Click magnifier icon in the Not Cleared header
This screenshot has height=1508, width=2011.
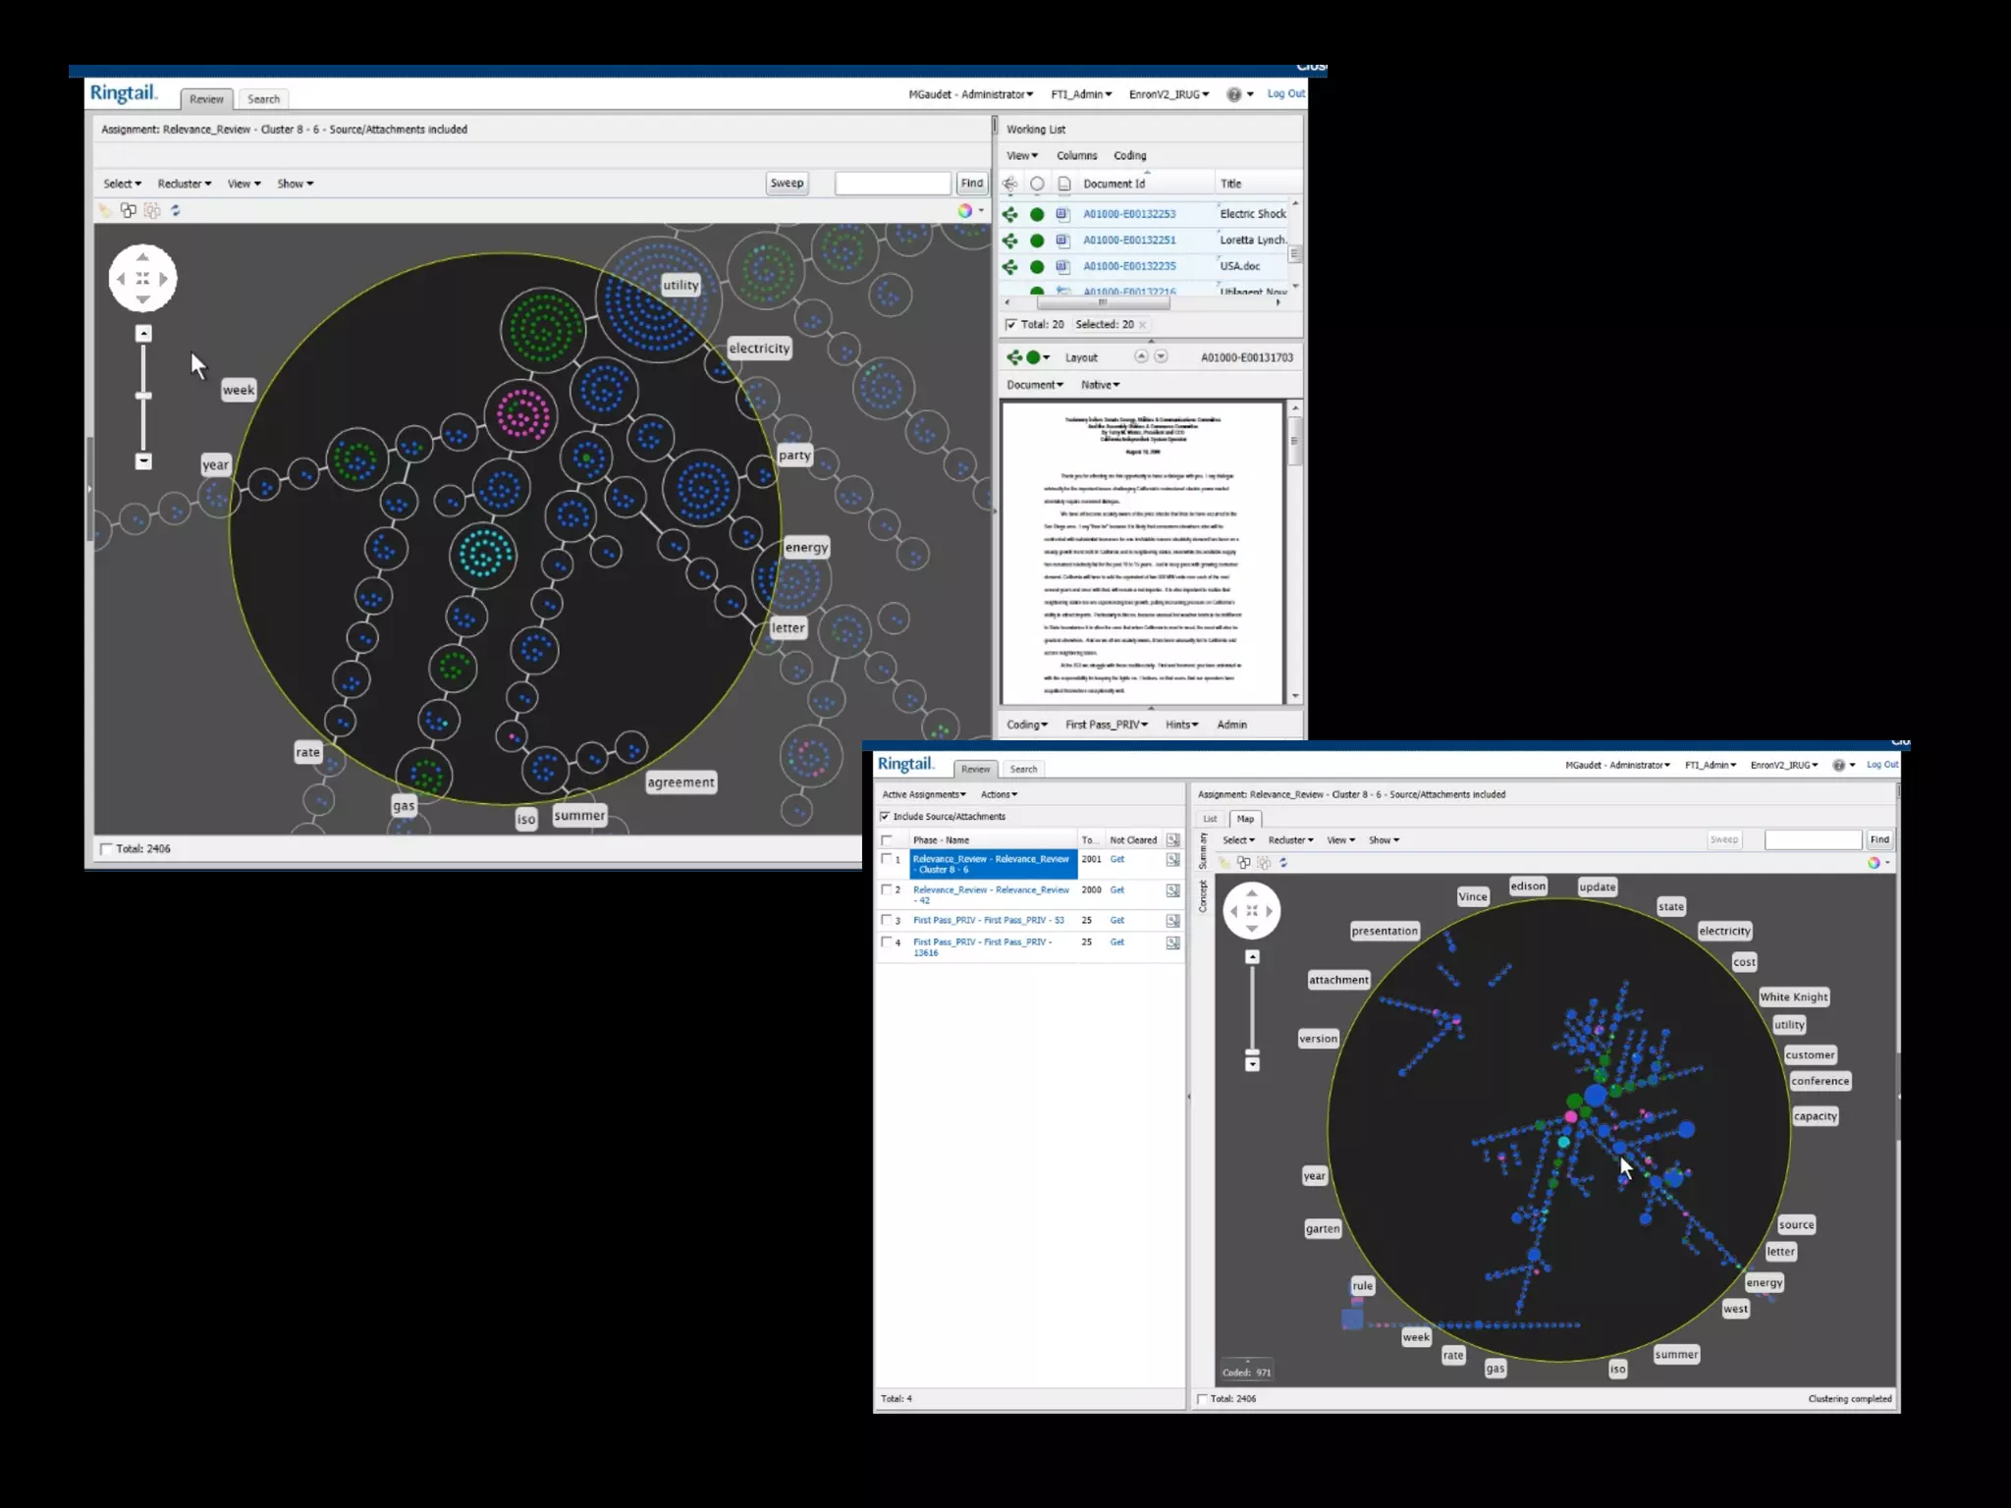coord(1172,840)
